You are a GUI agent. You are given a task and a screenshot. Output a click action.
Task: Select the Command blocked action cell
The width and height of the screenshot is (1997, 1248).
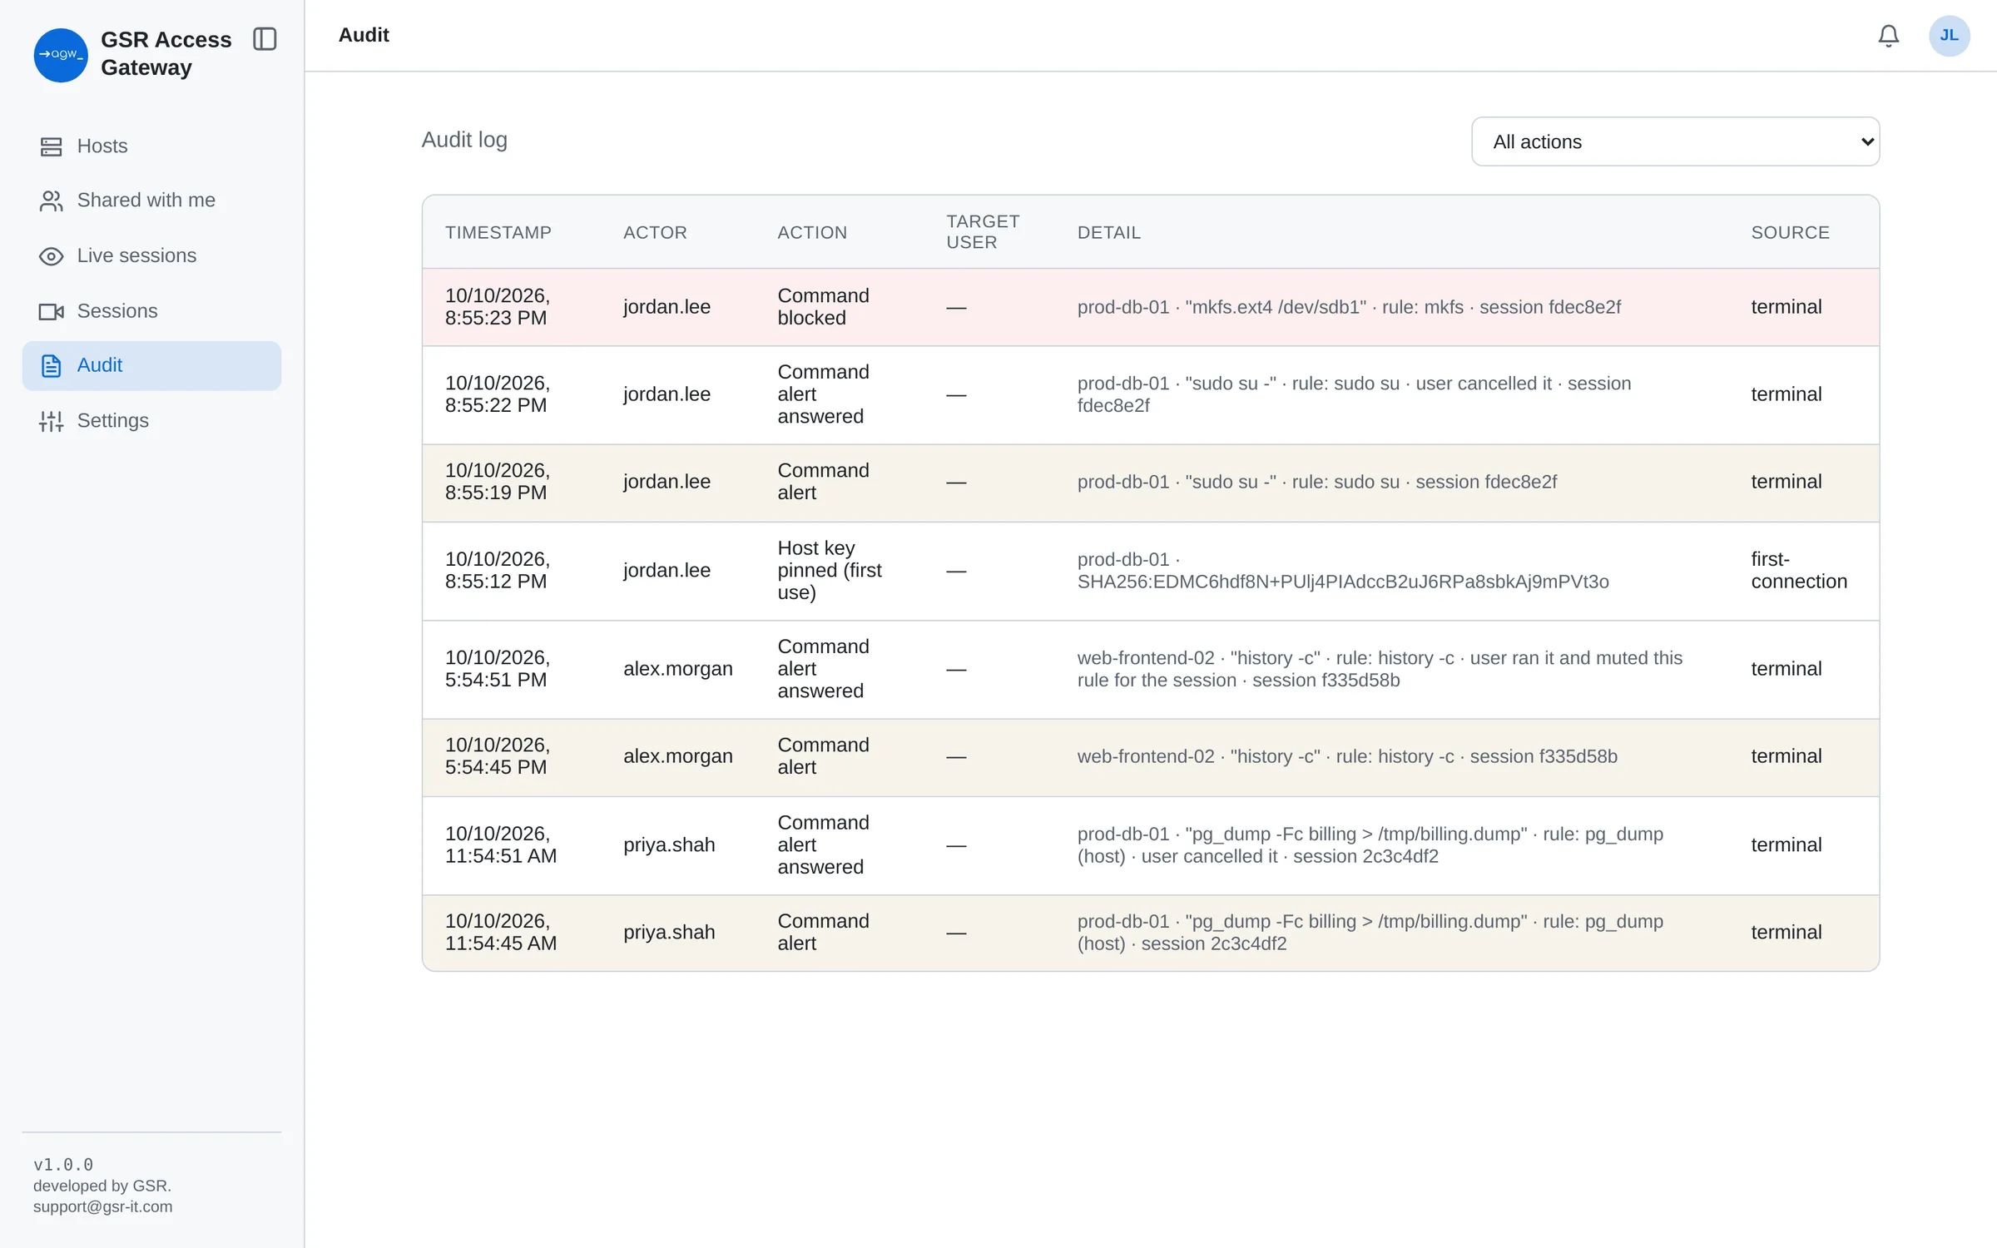point(823,307)
